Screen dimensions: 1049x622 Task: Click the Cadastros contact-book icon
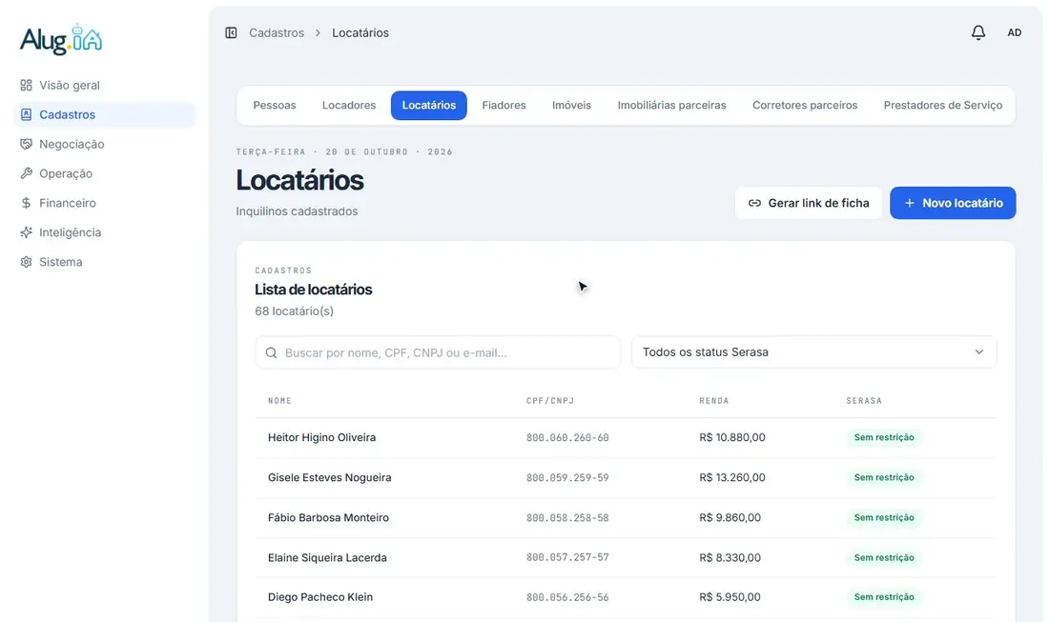pyautogui.click(x=26, y=114)
